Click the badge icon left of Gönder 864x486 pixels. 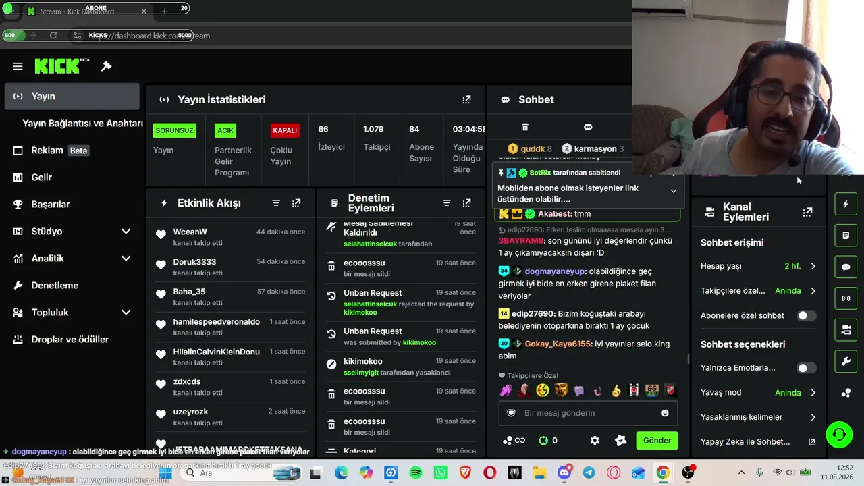point(621,441)
